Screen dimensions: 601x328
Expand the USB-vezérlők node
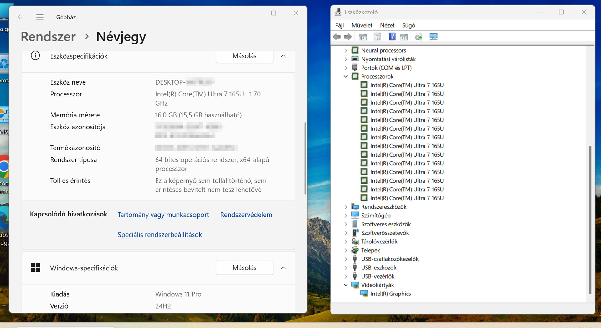(x=346, y=276)
